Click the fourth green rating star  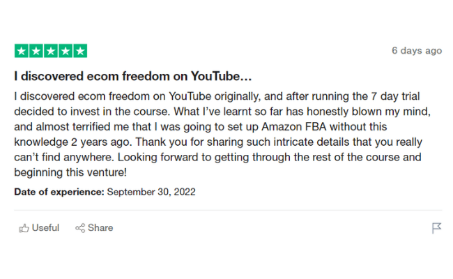[x=66, y=51]
